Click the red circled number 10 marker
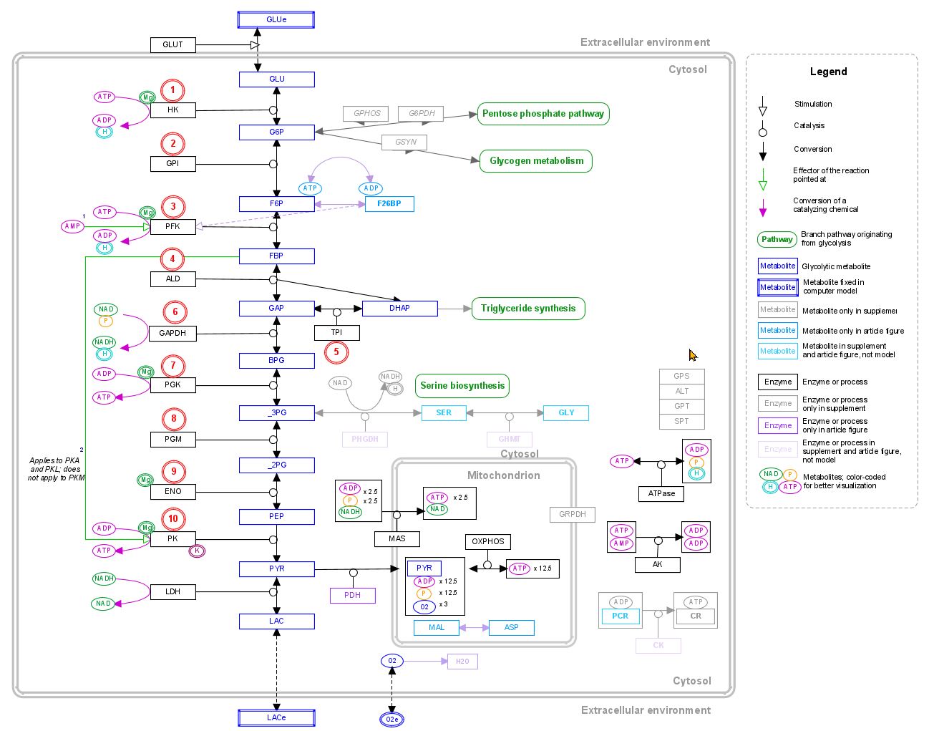This screenshot has width=929, height=731. pos(172,519)
